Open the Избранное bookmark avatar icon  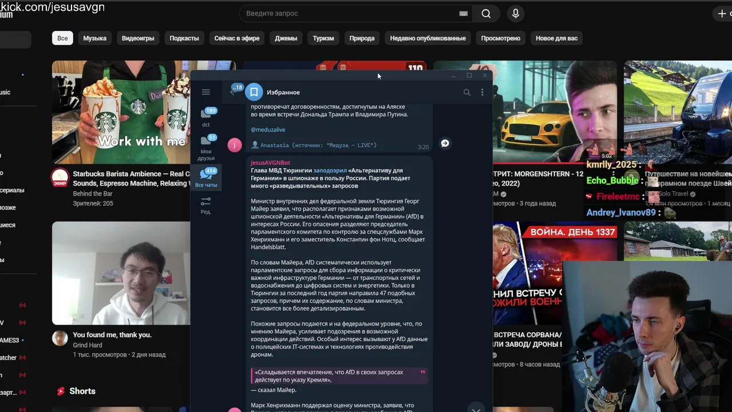pyautogui.click(x=254, y=92)
